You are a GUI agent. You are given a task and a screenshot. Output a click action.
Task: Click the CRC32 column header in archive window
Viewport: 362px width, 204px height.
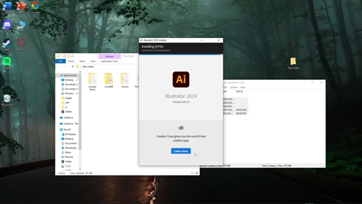coord(240,92)
